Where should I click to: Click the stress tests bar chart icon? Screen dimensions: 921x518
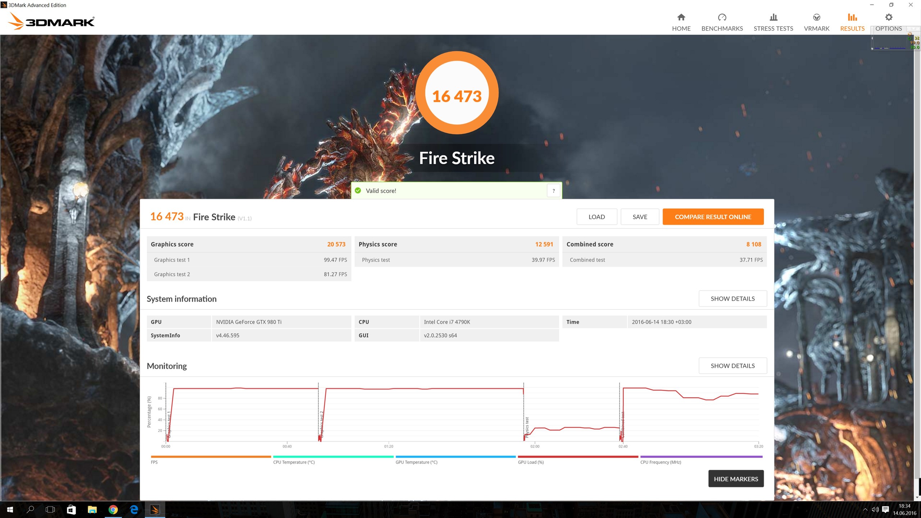point(773,17)
